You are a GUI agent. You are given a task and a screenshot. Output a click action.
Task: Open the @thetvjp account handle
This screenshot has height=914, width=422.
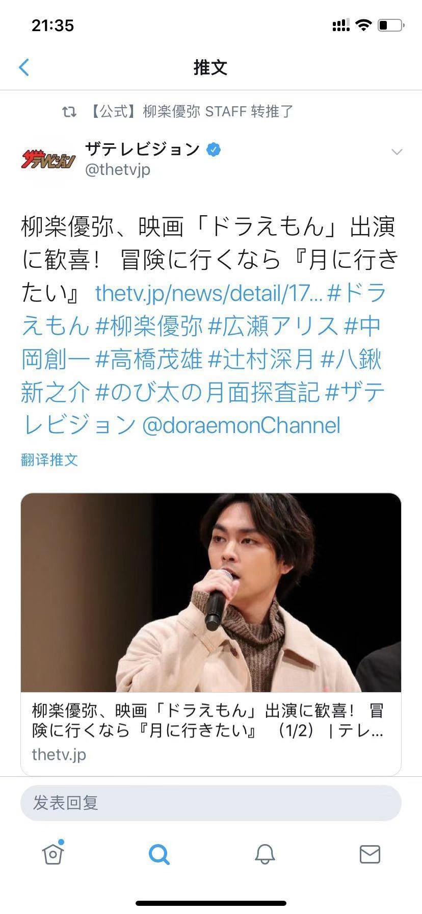point(118,169)
